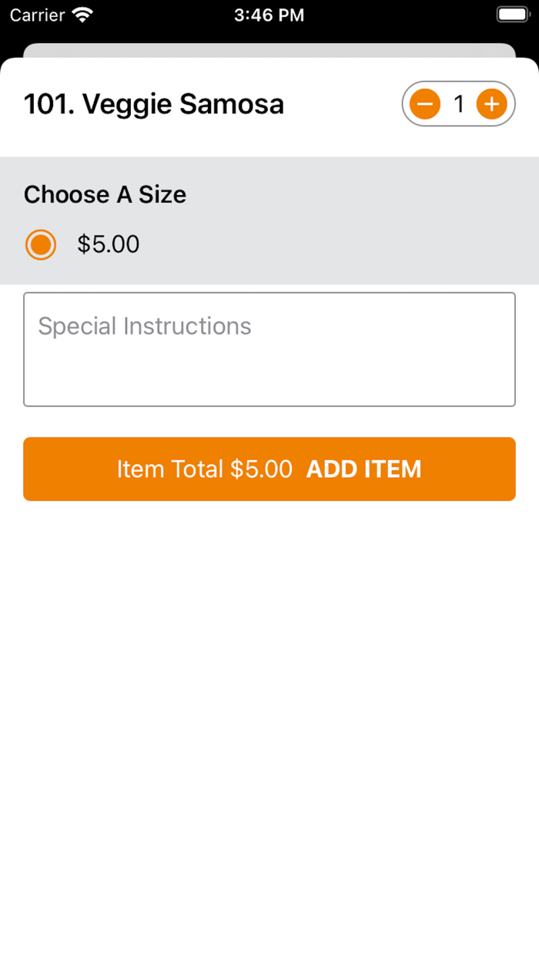Tap the battery icon in status bar
This screenshot has height=959, width=539.
pos(512,15)
